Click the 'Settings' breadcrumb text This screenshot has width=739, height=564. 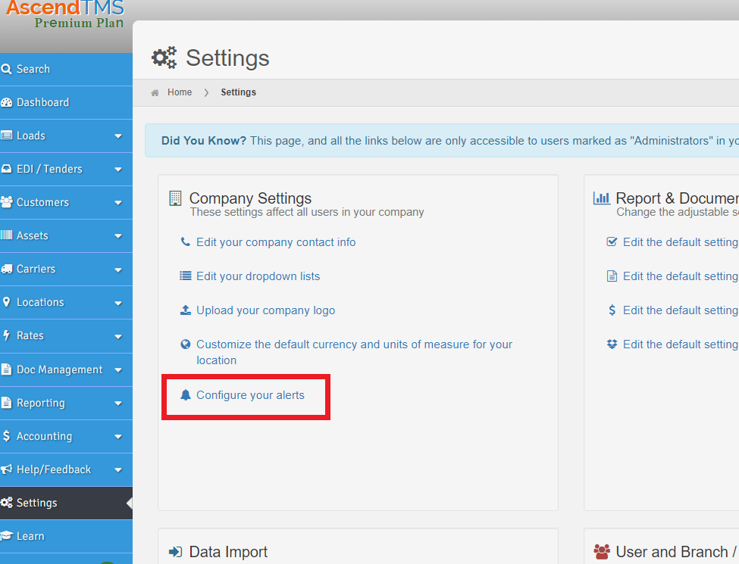(239, 92)
